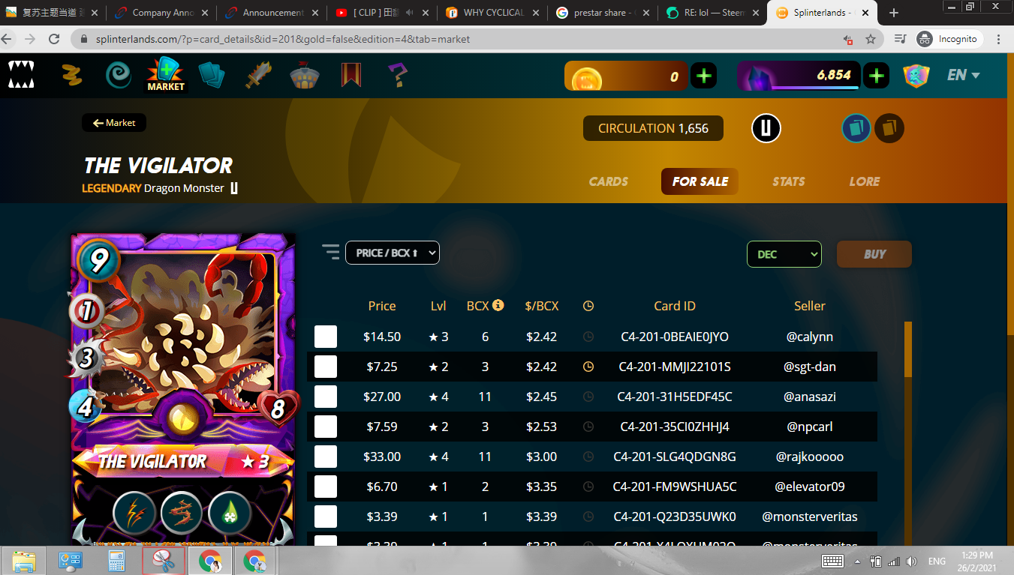Check the box on the C4-201-Q23D35UWK0 row
1014x575 pixels.
(x=326, y=517)
